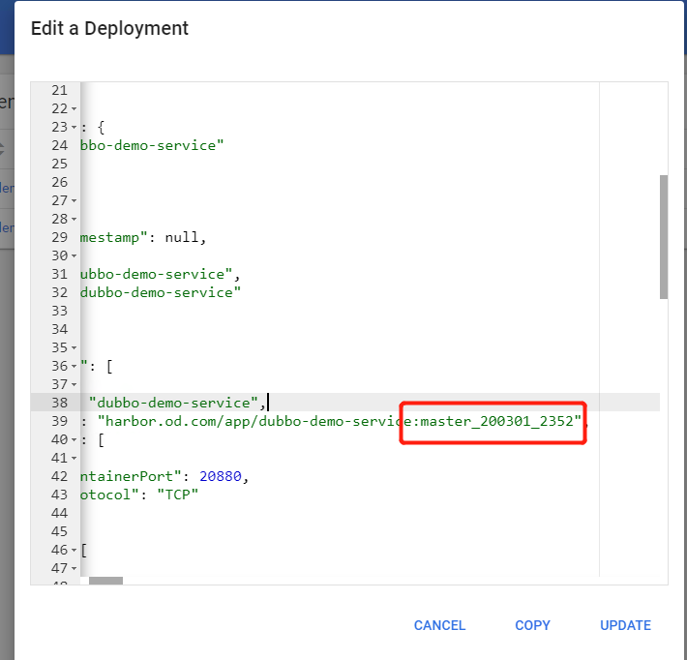
Task: Collapse the fold arrow at line 40
Action: click(74, 440)
